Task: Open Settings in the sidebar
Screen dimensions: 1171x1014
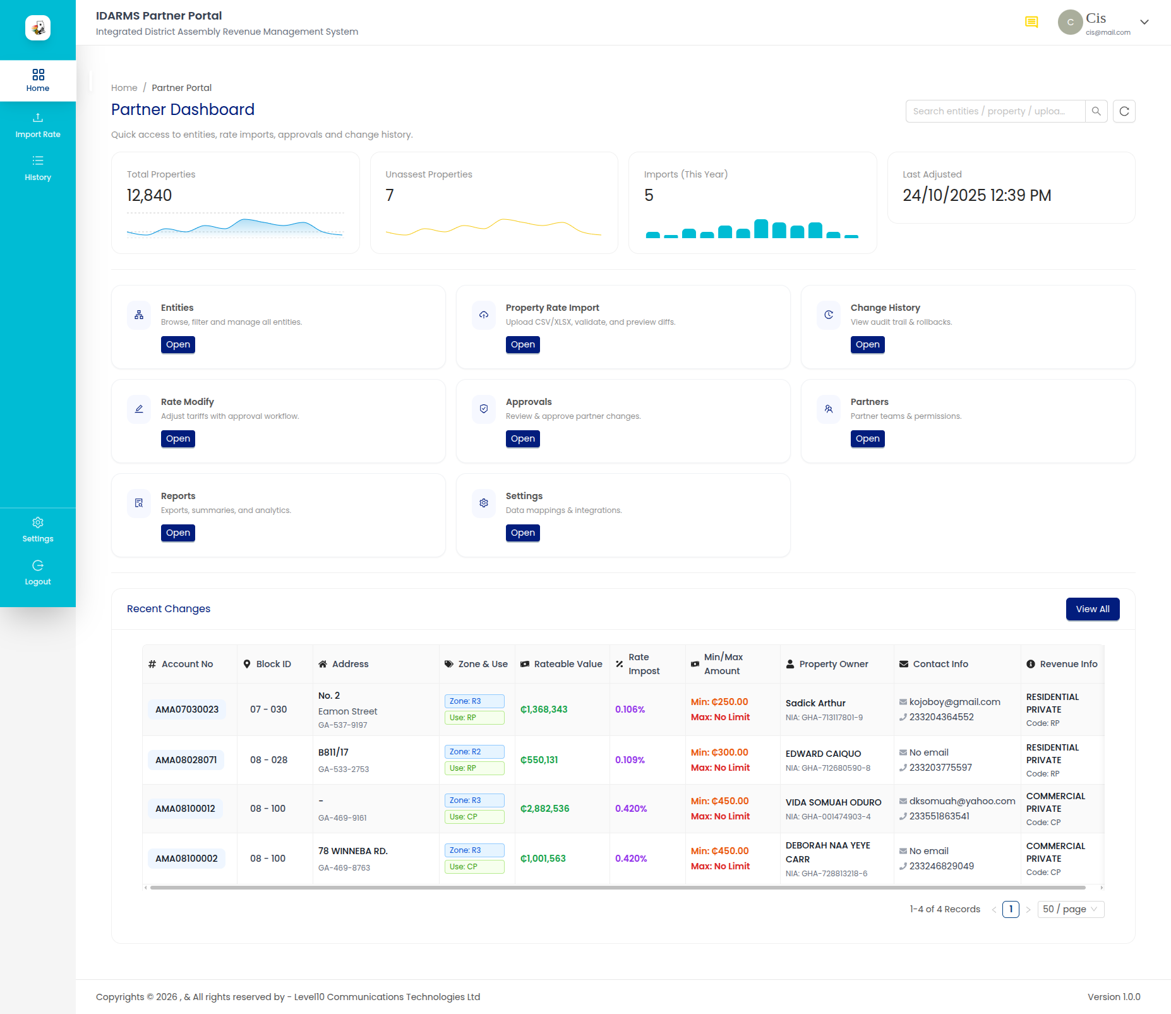Action: [38, 529]
